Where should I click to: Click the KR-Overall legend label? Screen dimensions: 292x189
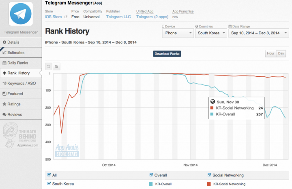tap(163, 184)
